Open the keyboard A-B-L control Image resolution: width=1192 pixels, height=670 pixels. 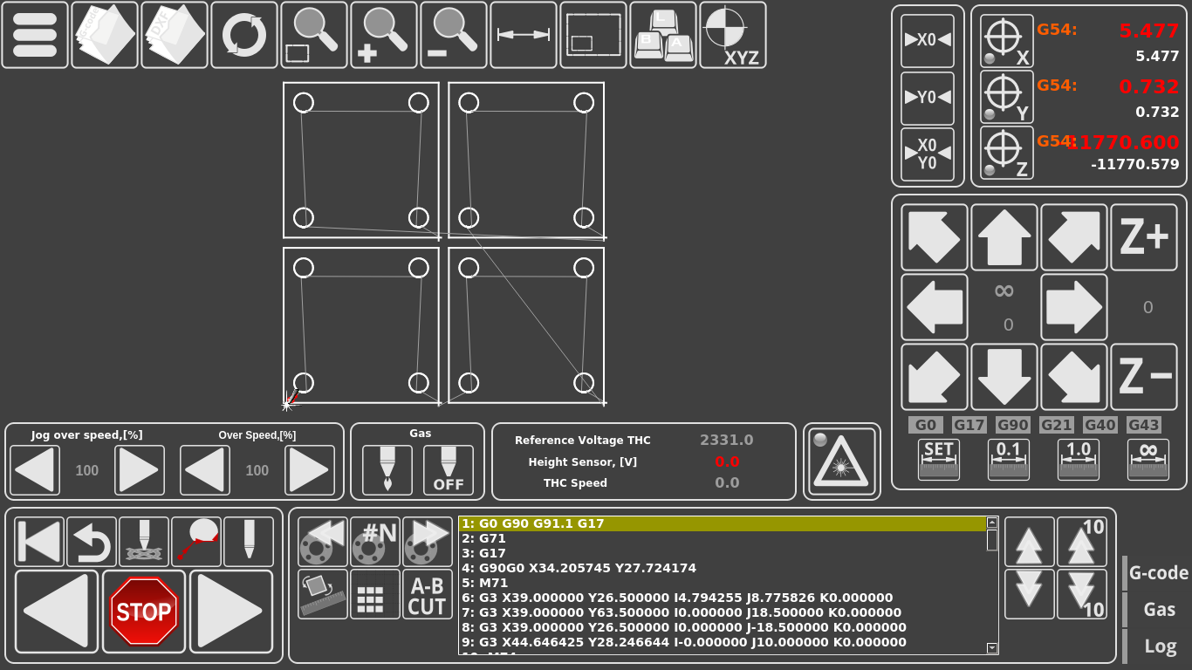coord(662,35)
